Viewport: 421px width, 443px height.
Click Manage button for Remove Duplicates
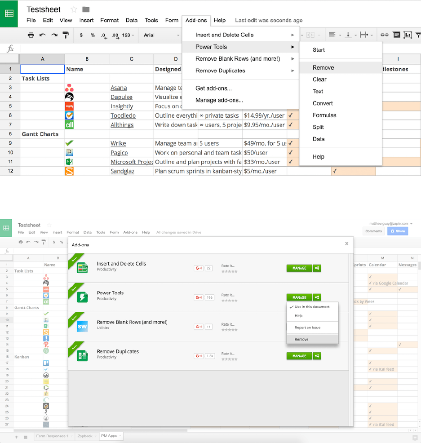coord(299,356)
